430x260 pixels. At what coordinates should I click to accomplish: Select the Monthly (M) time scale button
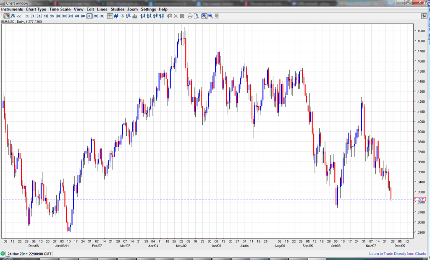click(x=102, y=16)
